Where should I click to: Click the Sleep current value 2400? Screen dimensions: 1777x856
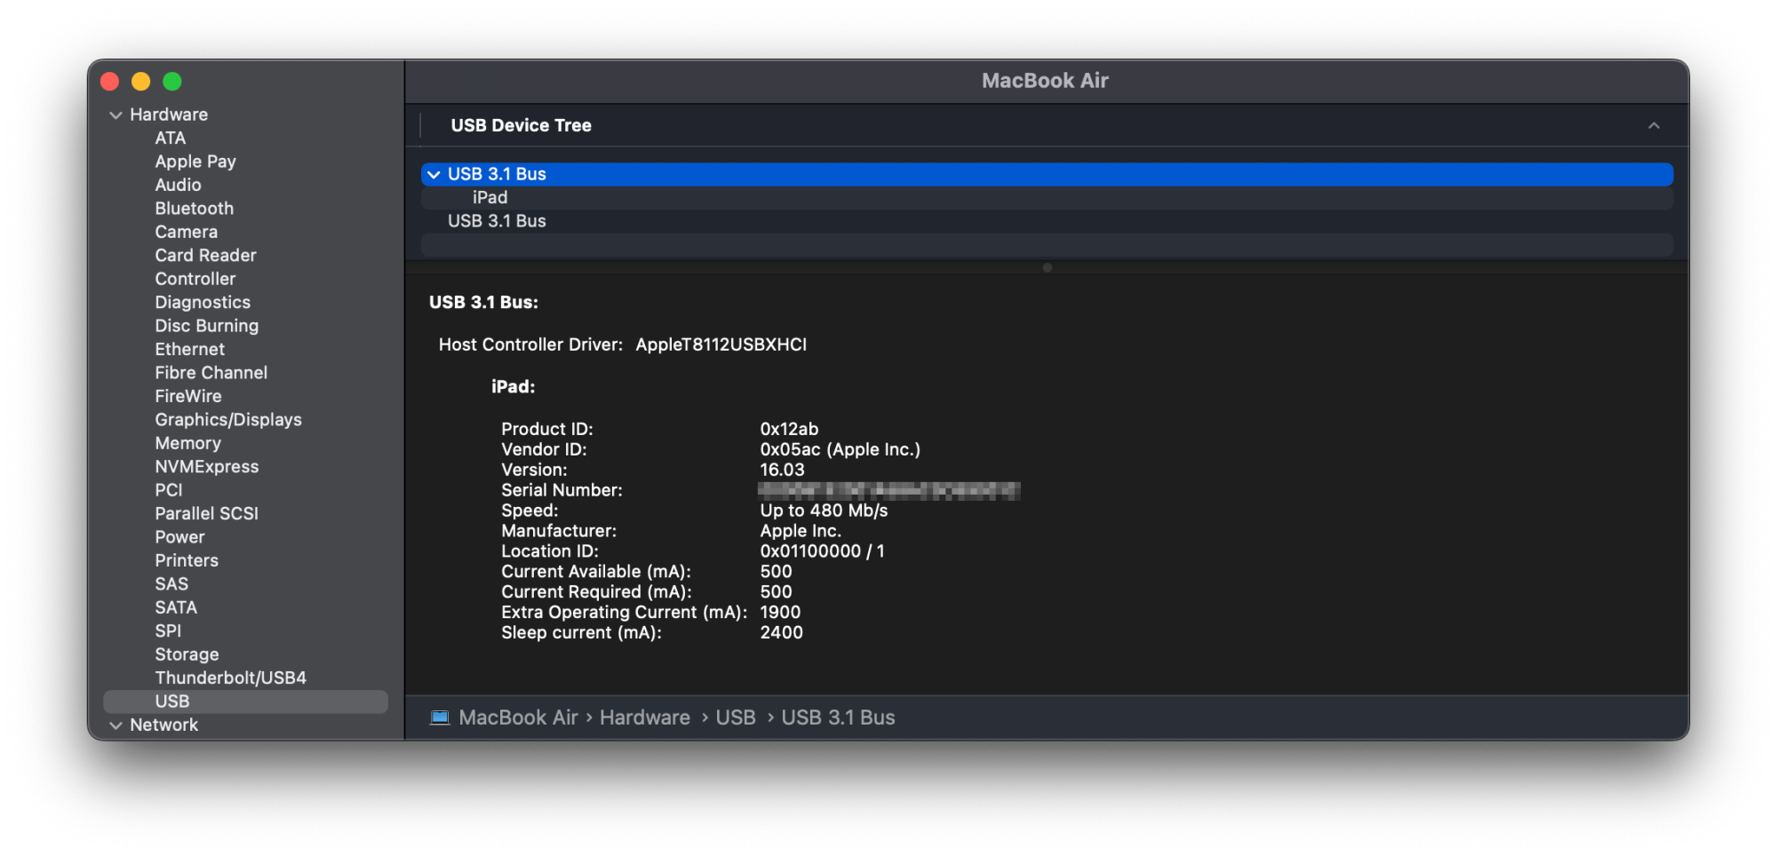pyautogui.click(x=781, y=633)
